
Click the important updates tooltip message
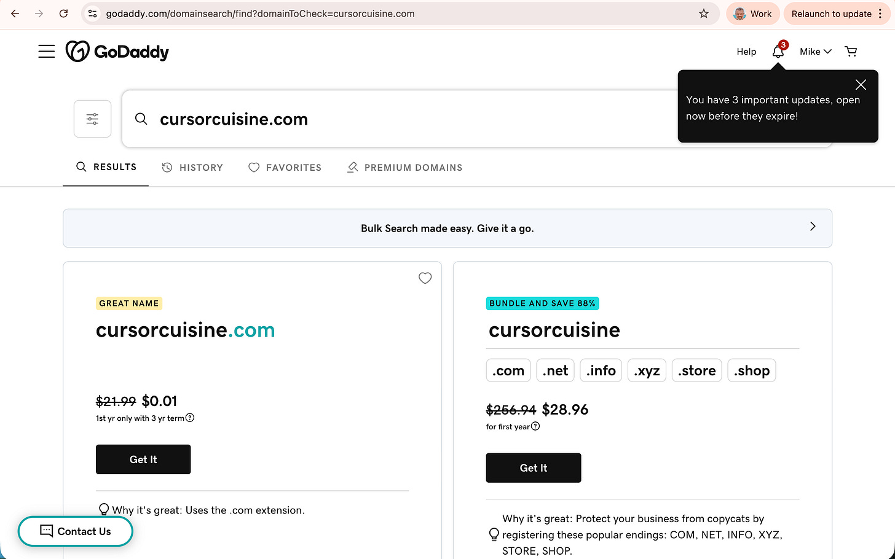coord(773,108)
